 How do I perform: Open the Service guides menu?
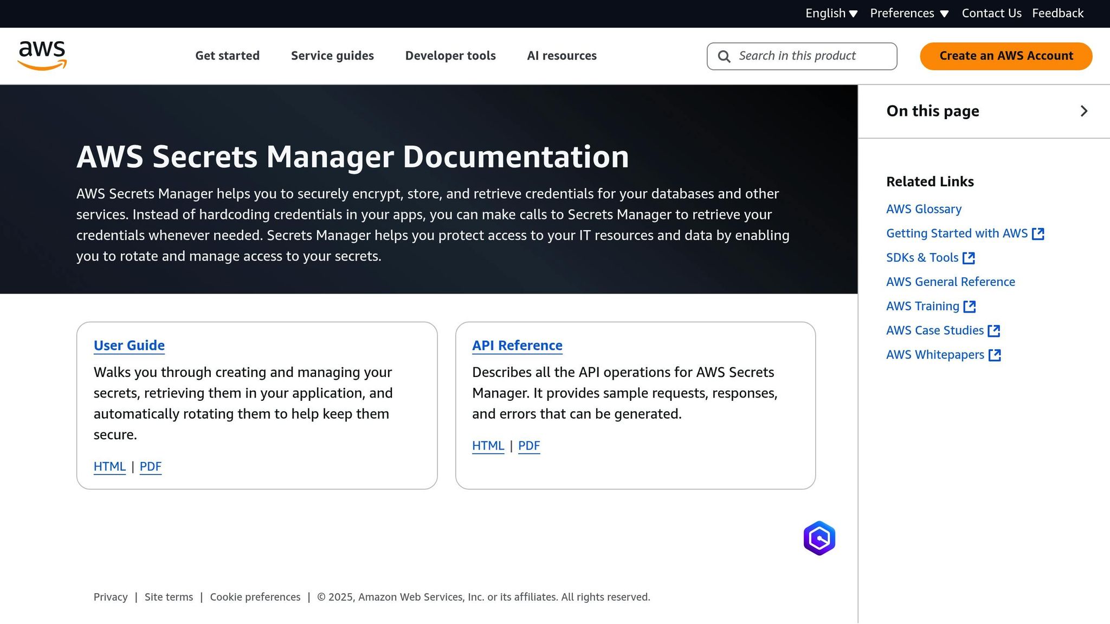tap(332, 56)
